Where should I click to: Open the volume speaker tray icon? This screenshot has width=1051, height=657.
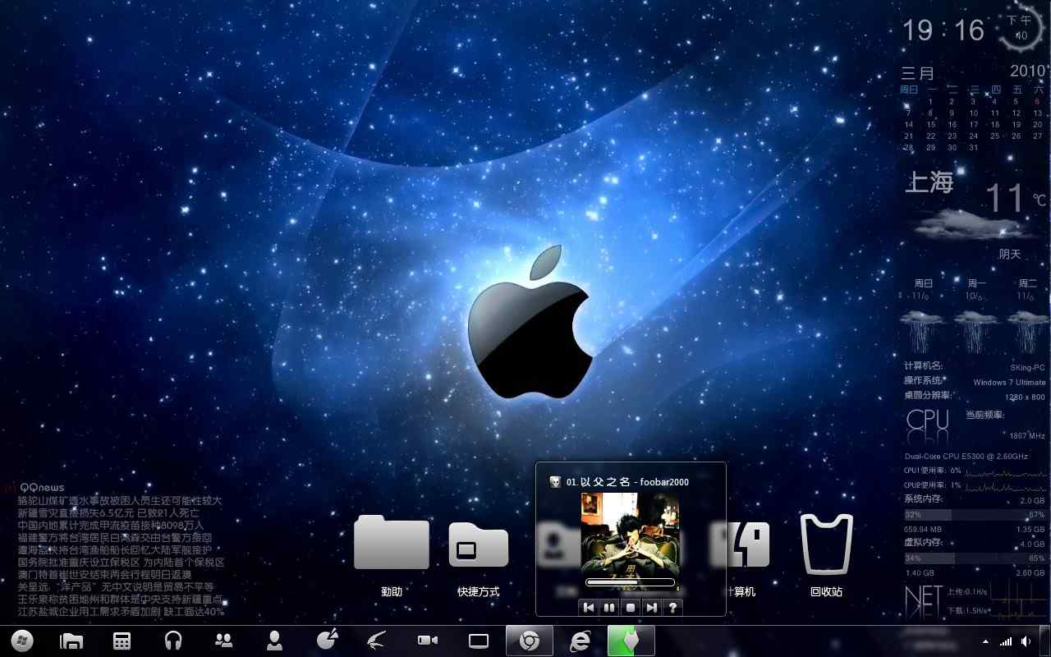click(x=1026, y=641)
